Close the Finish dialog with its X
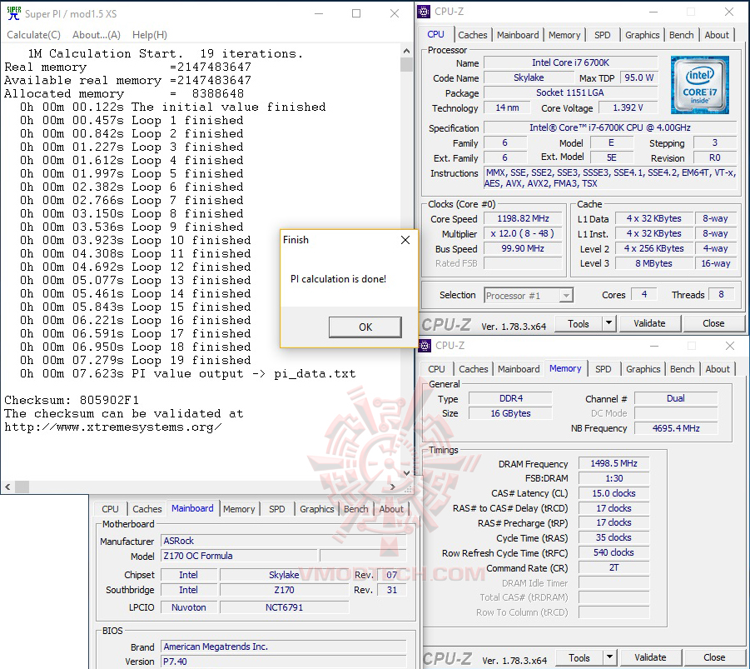Viewport: 750px width, 669px height. tap(405, 240)
